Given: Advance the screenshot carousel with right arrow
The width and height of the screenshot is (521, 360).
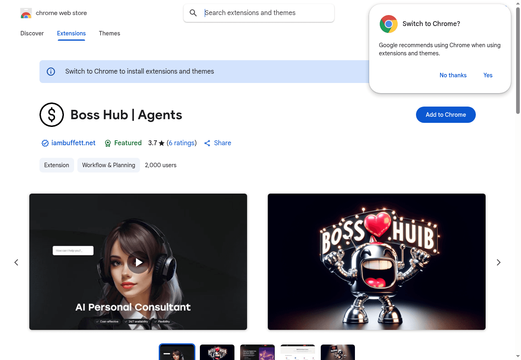Looking at the screenshot, I should 498,262.
